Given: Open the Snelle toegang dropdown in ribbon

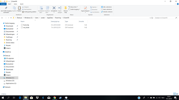Looking at the screenshot, I should (x=74, y=10).
